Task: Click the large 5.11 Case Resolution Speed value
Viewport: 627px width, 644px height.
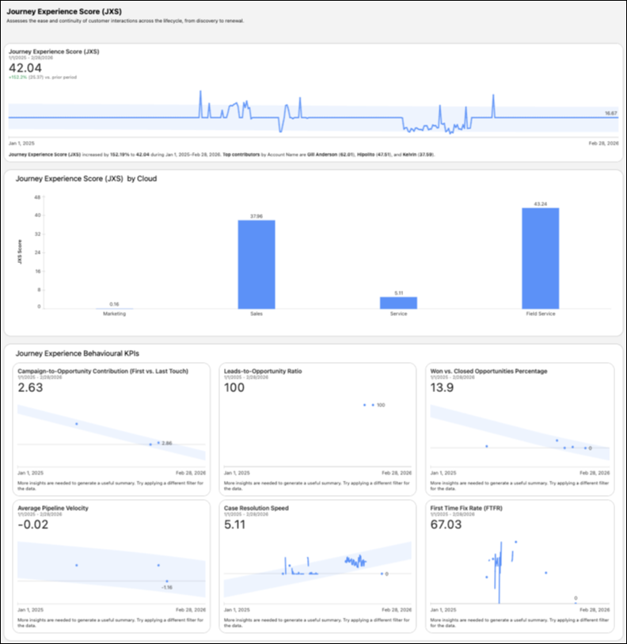Action: (234, 524)
